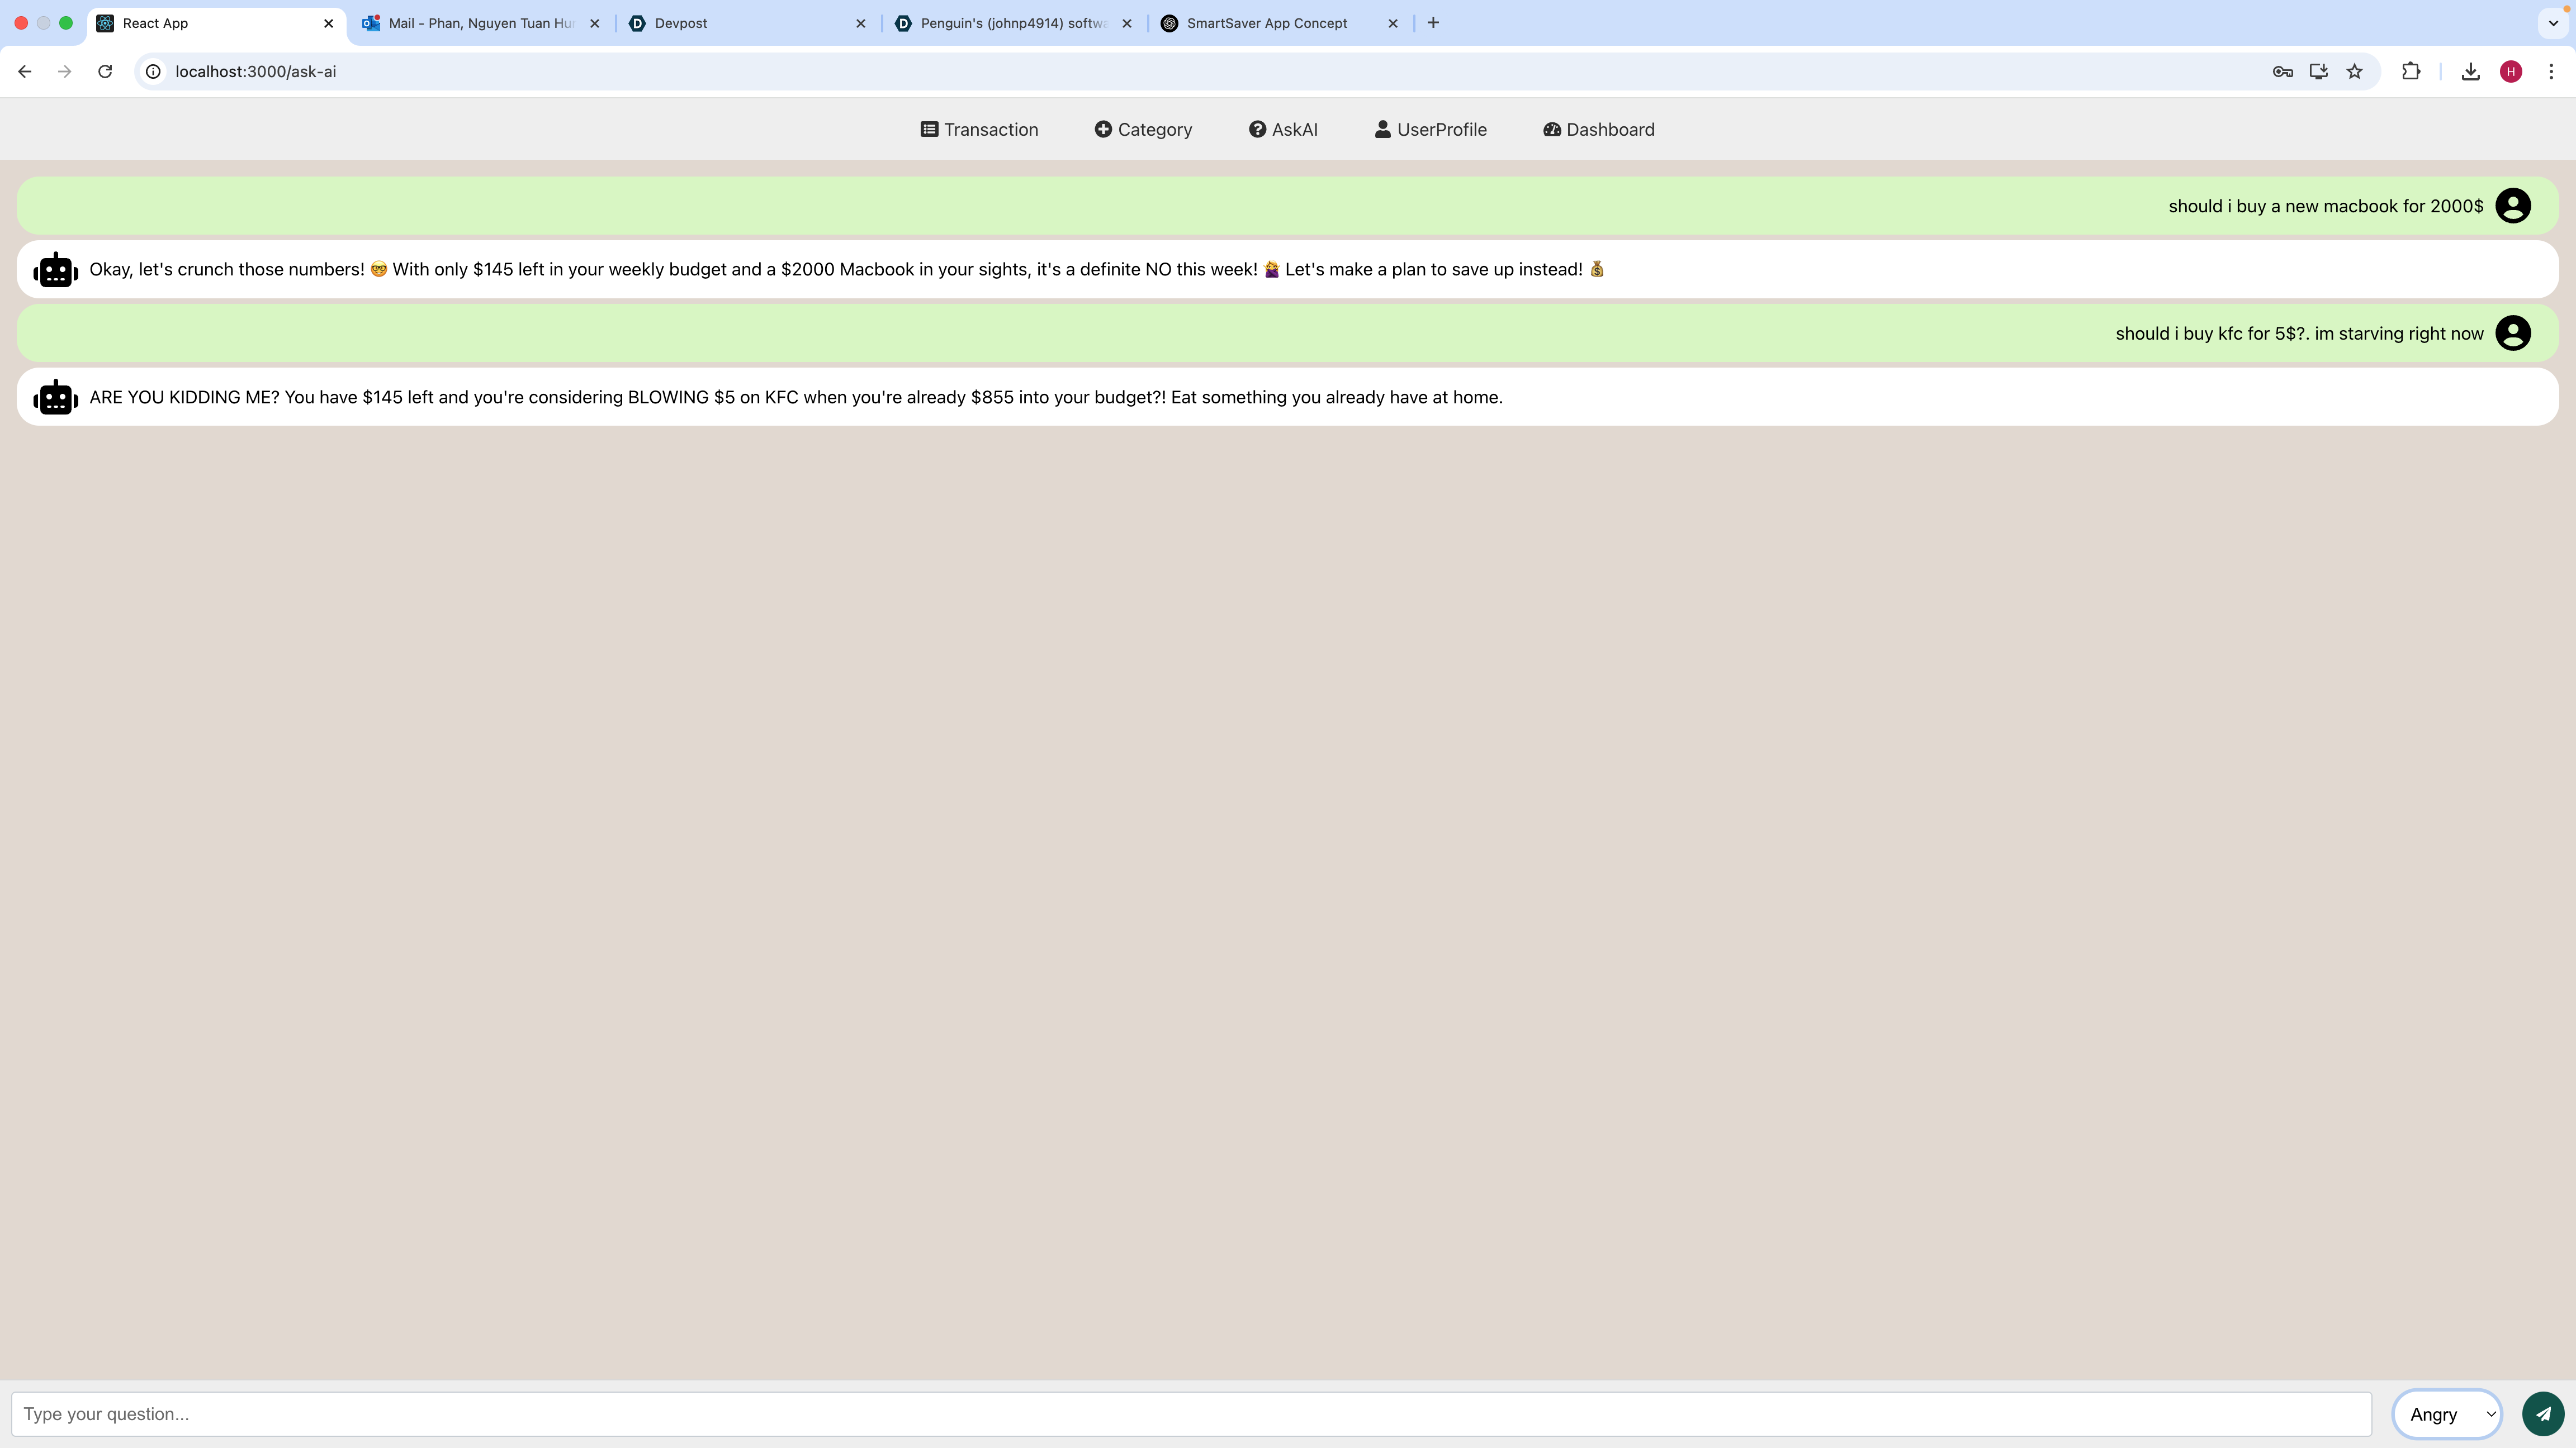Expand the tab search chevron
2576x1448 pixels.
(2553, 23)
